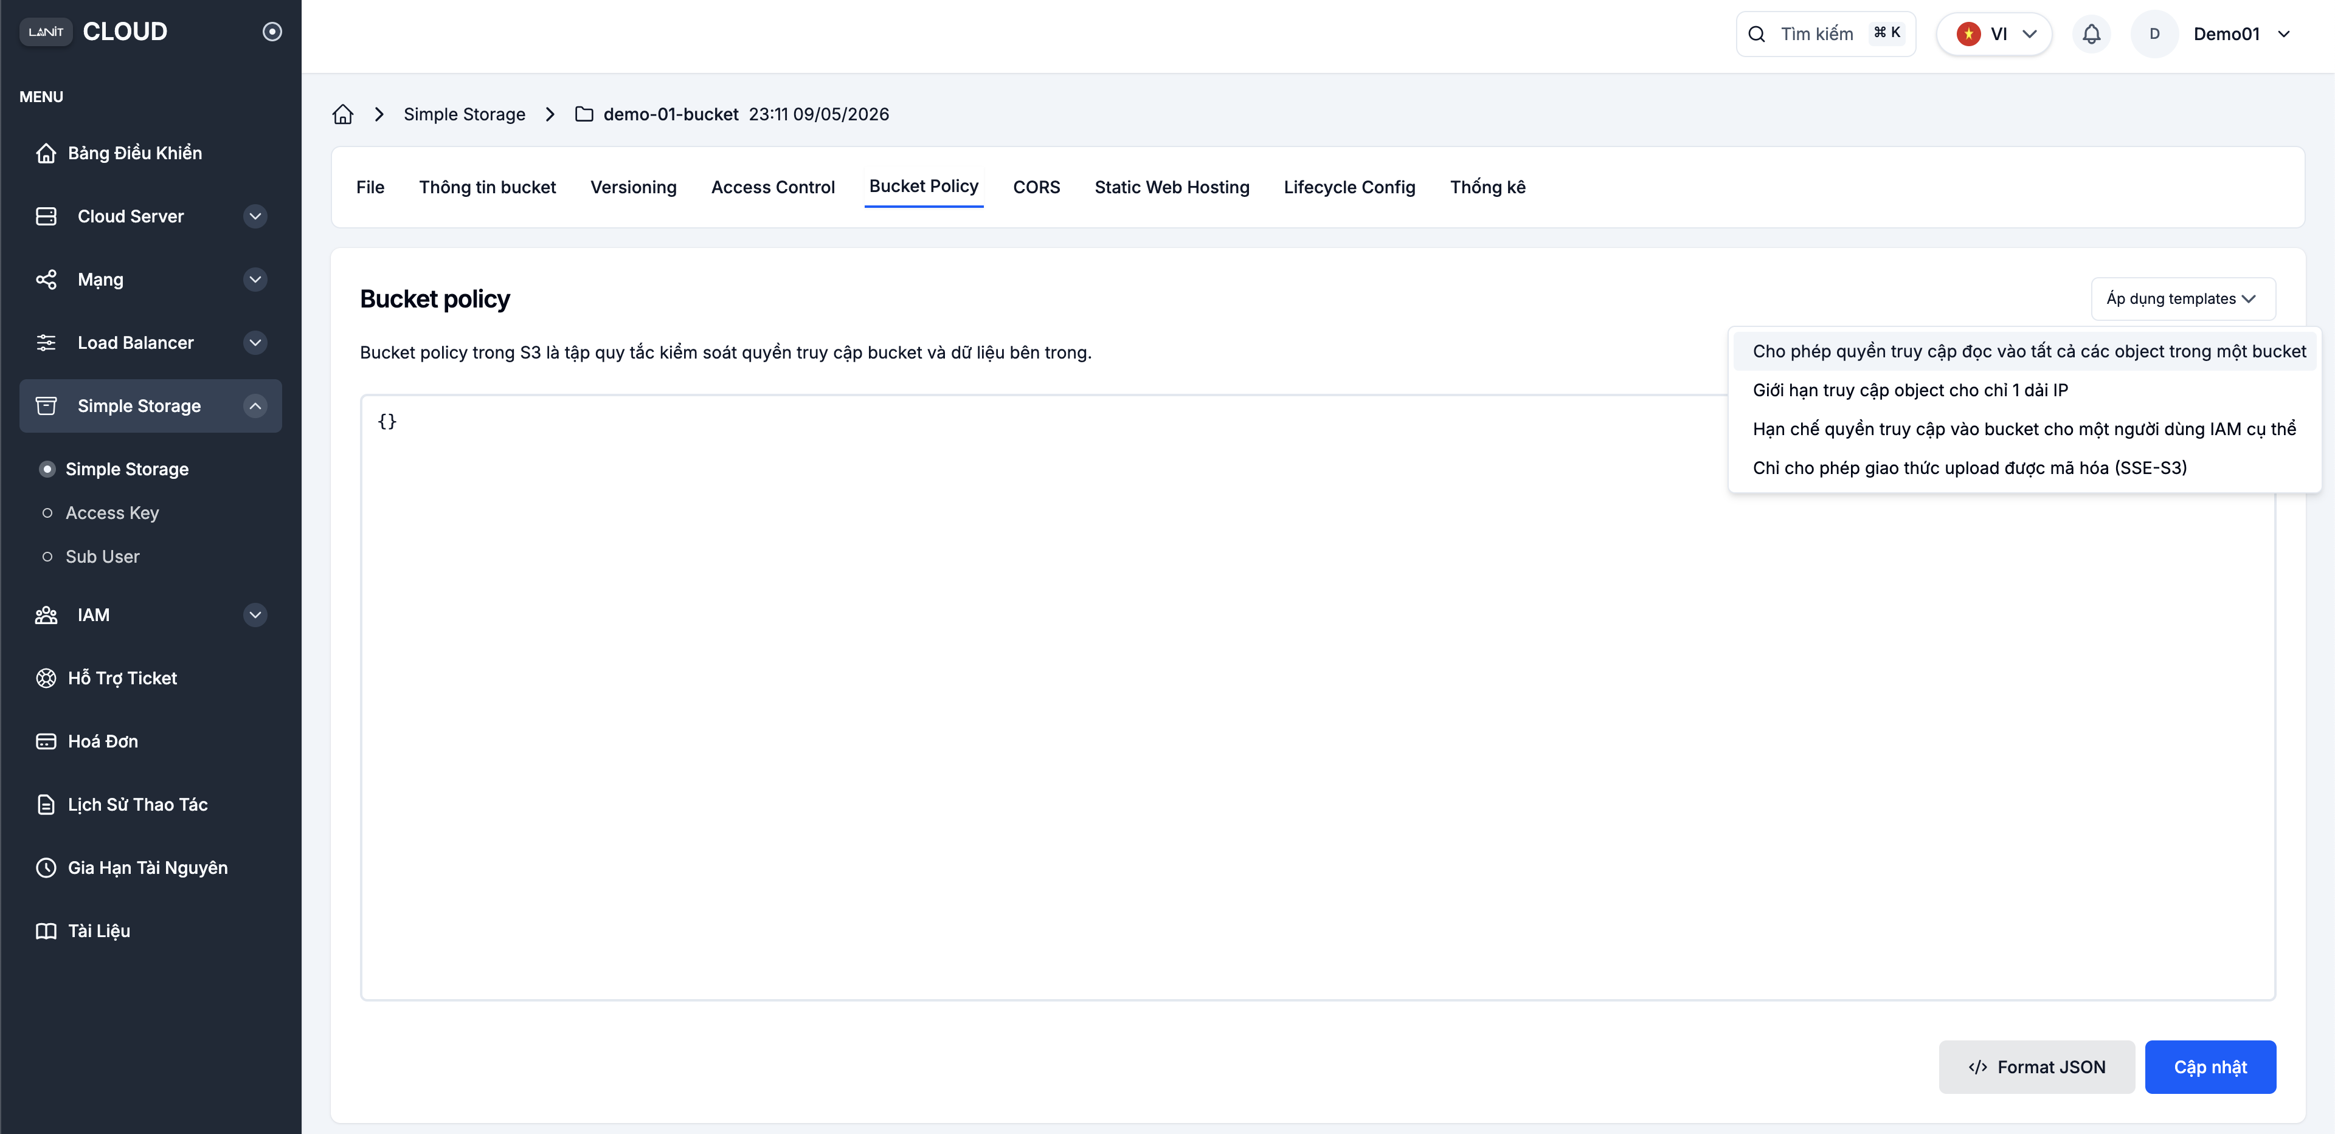2335x1134 pixels.
Task: Open Sub User submenu item
Action: [102, 557]
